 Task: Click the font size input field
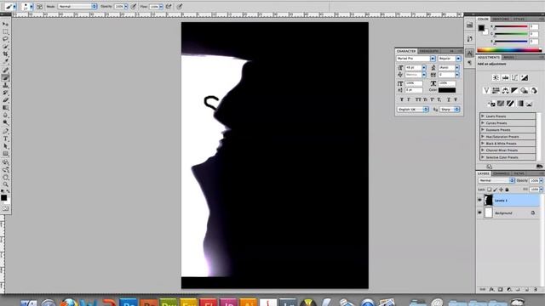pos(414,68)
